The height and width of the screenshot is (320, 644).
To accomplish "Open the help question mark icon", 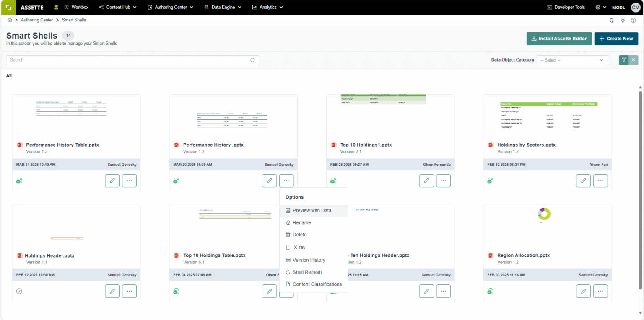I will pyautogui.click(x=634, y=20).
